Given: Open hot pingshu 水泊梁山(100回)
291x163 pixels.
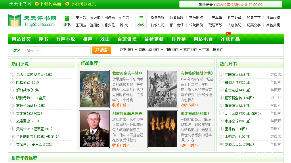Looking at the screenshot, I should click(238, 137).
